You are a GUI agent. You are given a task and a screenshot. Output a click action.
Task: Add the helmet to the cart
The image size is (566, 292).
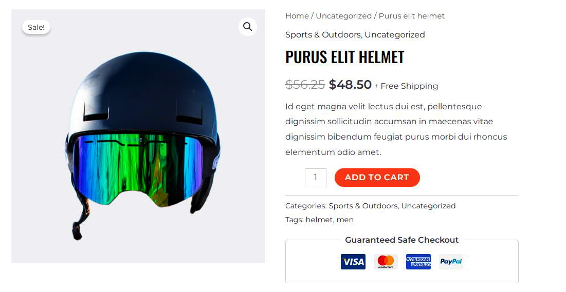pos(377,178)
